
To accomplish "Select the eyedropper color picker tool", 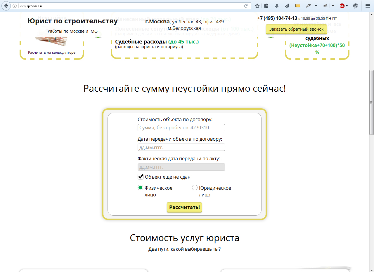I will (308, 6).
